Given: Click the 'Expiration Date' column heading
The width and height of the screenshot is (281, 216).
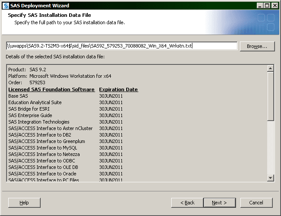Looking at the screenshot, I should (x=118, y=89).
